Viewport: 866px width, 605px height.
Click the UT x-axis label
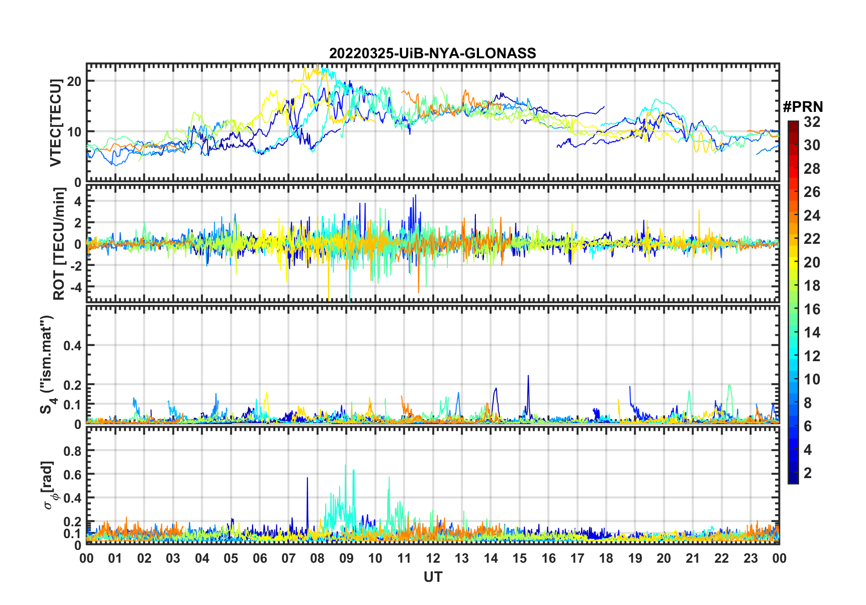click(433, 577)
